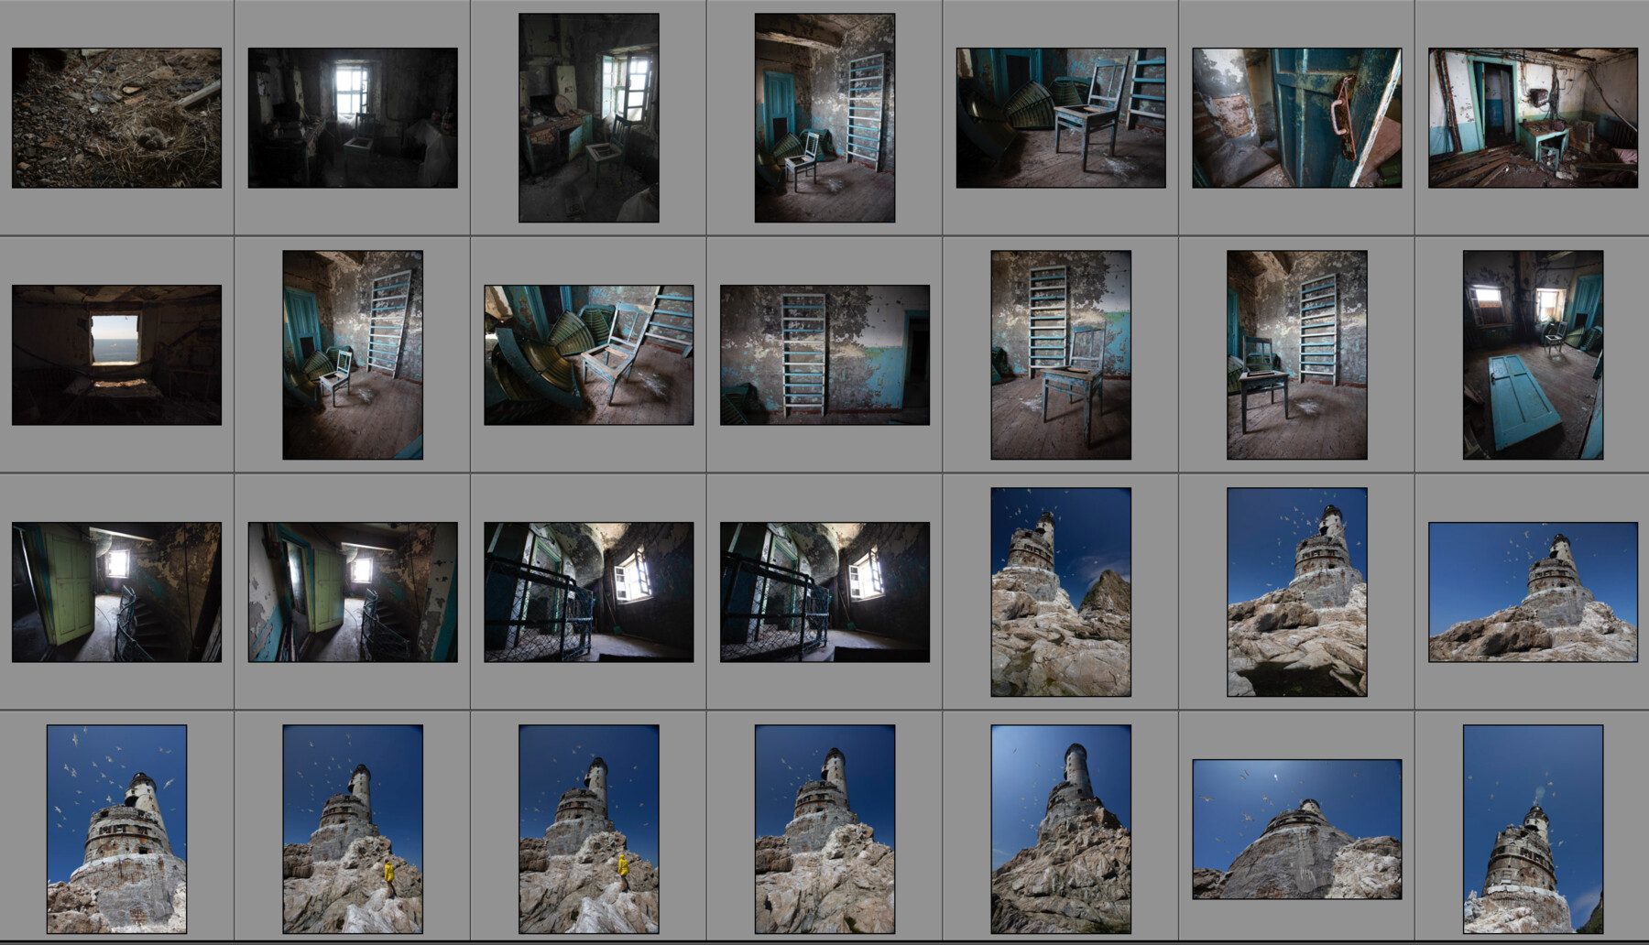The width and height of the screenshot is (1649, 945).
Task: Select lighthouse close-up with many gulls at left
Action: pyautogui.click(x=116, y=830)
